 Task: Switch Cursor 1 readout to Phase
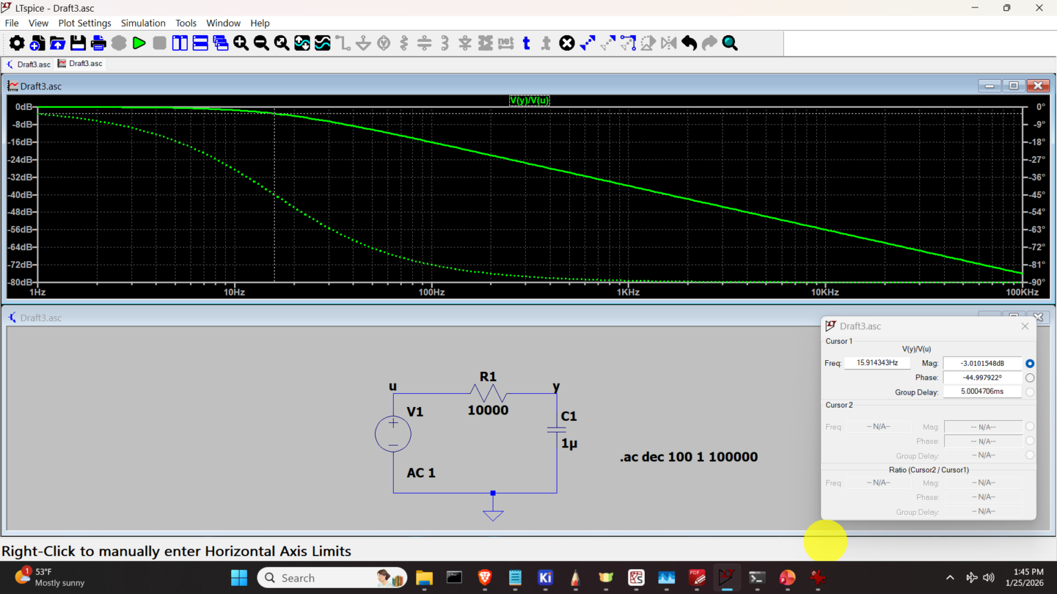tap(1029, 377)
